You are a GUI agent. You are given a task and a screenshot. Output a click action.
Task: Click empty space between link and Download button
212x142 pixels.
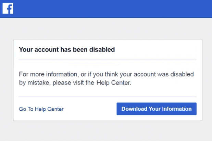coord(90,109)
